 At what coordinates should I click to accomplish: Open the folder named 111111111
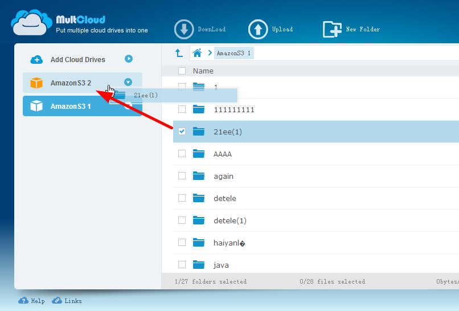click(234, 110)
